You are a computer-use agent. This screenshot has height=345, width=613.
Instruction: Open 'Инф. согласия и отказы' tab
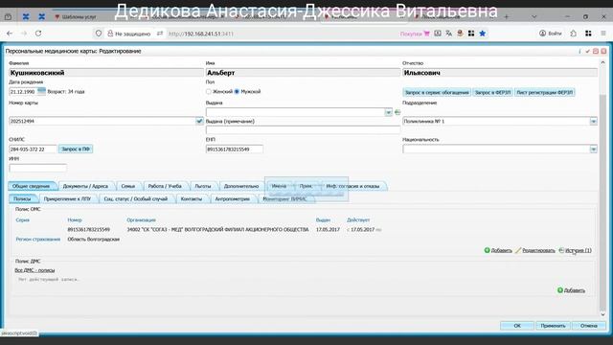click(x=352, y=186)
